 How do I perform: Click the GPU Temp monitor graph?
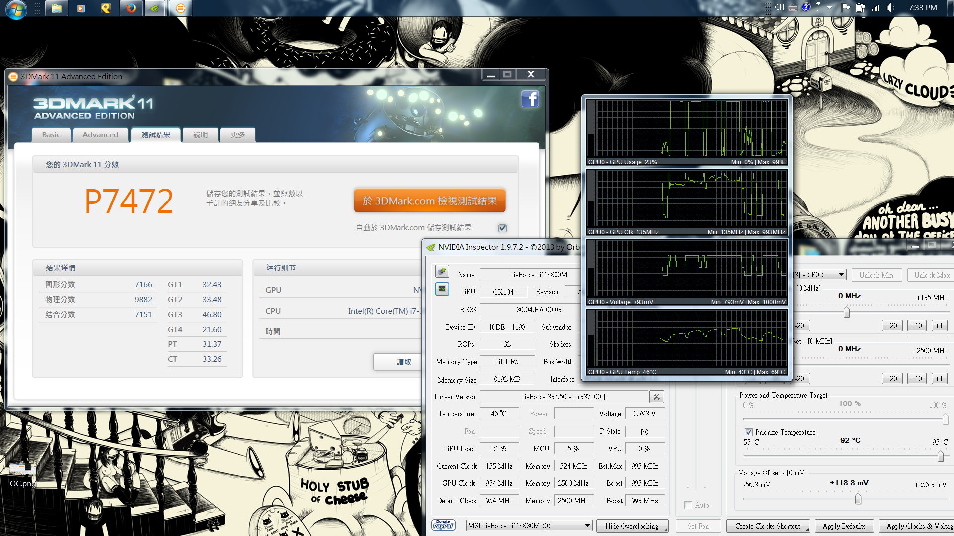click(687, 342)
